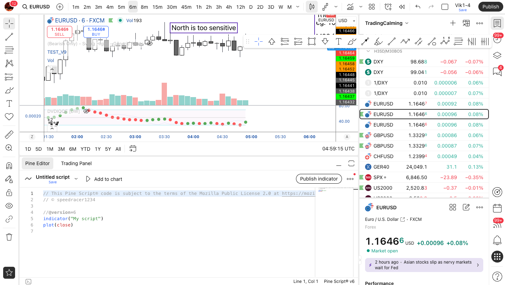Screen dimensions: 505x285
Task: Select the 1h timeframe
Action: (198, 7)
